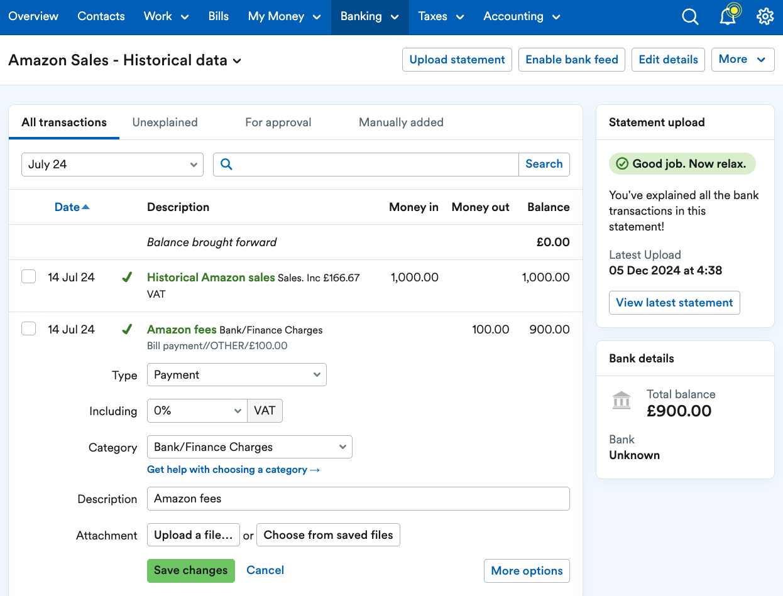
Task: Open the My Money menu
Action: (285, 17)
